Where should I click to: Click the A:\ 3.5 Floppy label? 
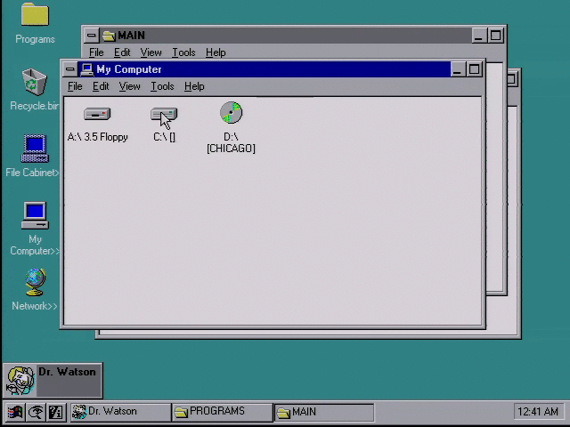click(x=97, y=137)
